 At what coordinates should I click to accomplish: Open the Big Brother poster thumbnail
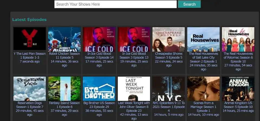tap(99, 88)
